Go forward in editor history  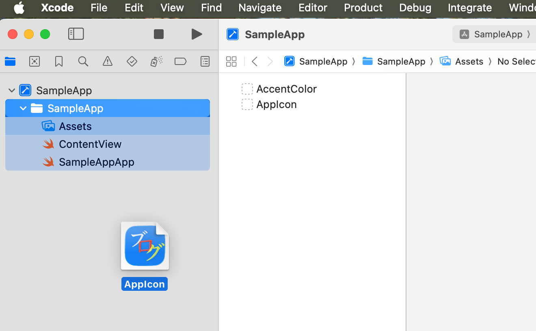[270, 61]
